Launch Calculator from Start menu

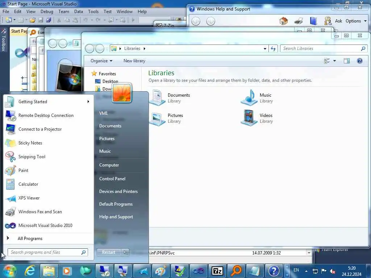49,184
